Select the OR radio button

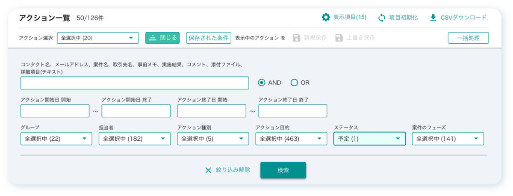pos(294,83)
